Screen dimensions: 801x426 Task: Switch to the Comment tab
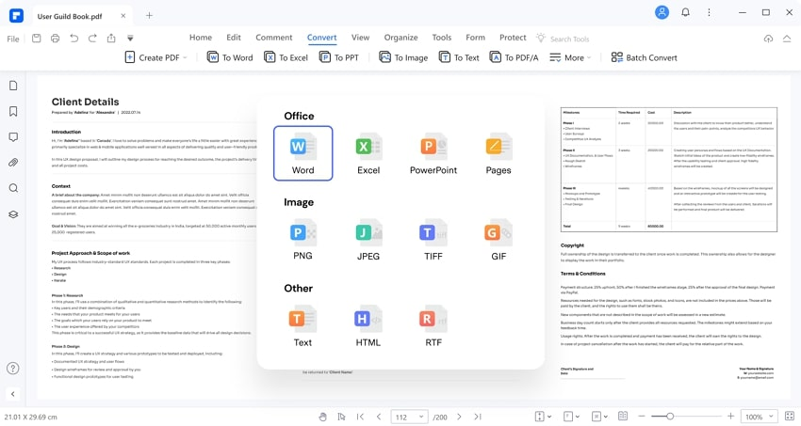coord(274,38)
